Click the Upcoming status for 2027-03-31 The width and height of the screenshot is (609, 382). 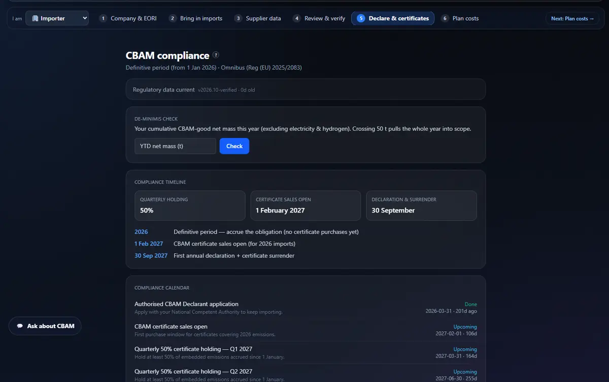pos(465,349)
